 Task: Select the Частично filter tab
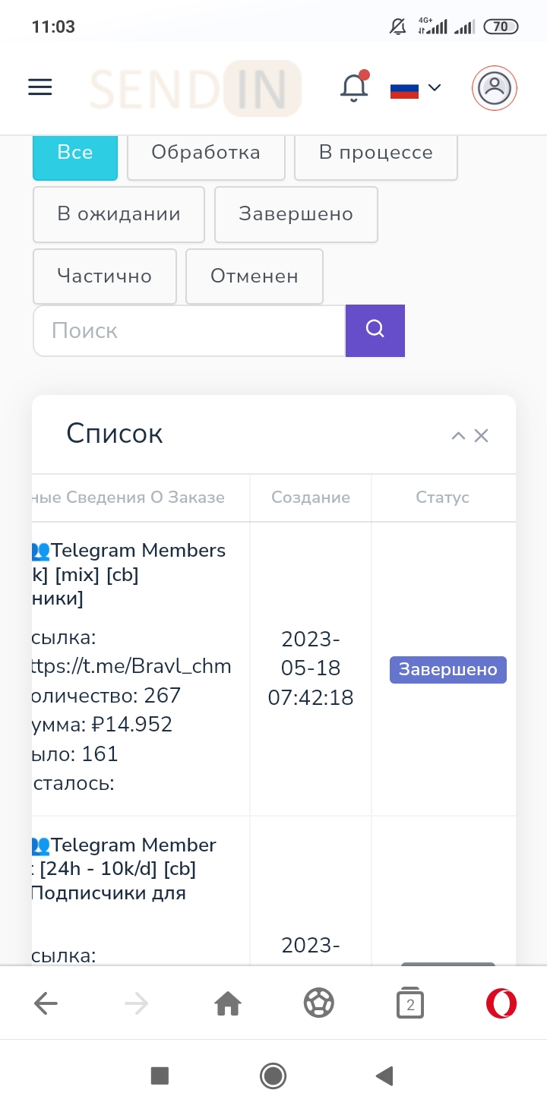coord(105,276)
